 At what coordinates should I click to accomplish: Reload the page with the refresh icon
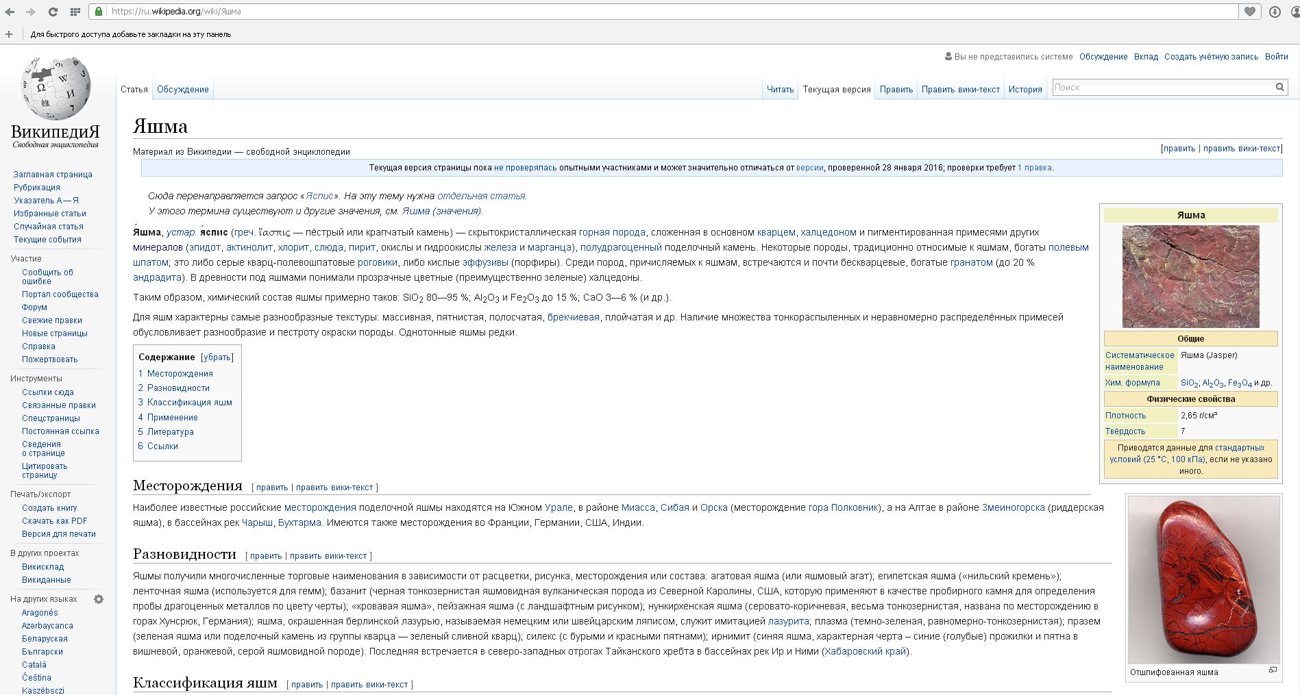tap(53, 12)
